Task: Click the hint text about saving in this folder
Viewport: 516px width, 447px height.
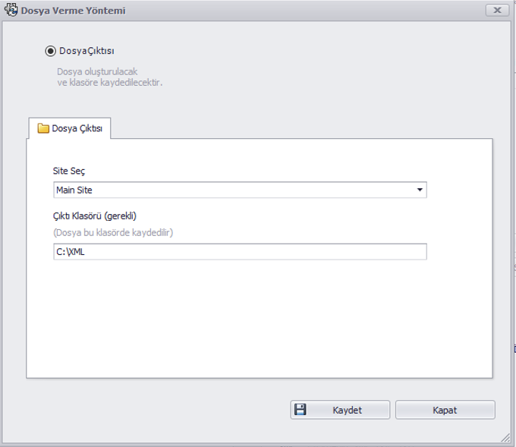Action: [113, 233]
